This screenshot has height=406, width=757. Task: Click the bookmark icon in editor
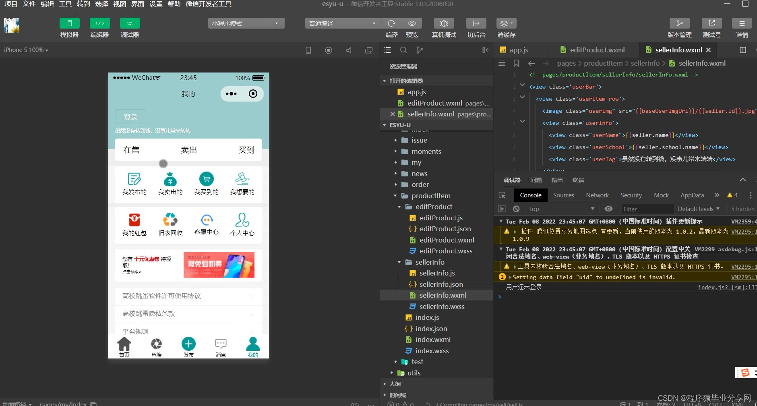[x=516, y=63]
